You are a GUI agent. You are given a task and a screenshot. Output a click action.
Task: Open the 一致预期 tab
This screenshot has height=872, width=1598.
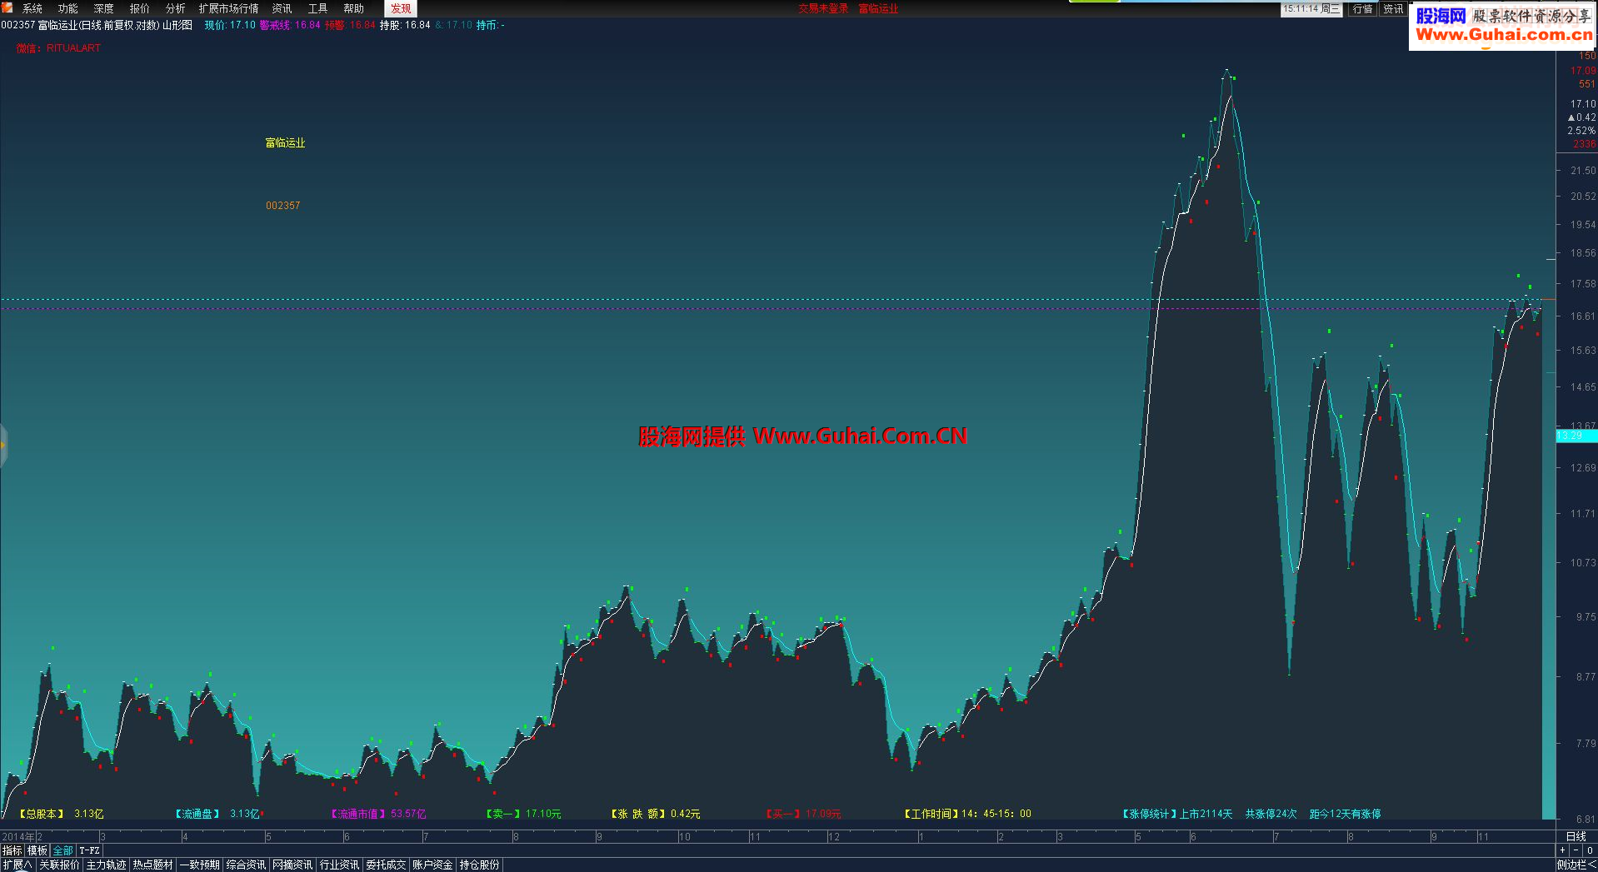200,865
